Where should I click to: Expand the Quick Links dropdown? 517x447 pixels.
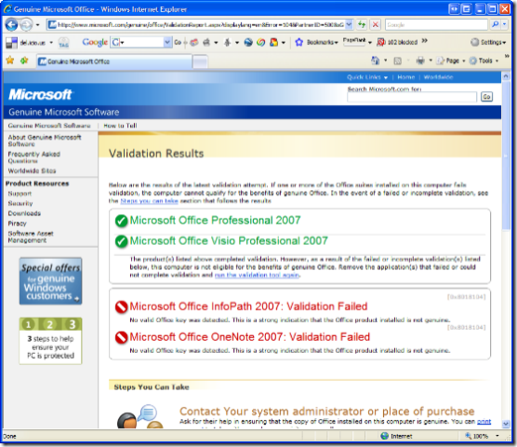point(367,77)
